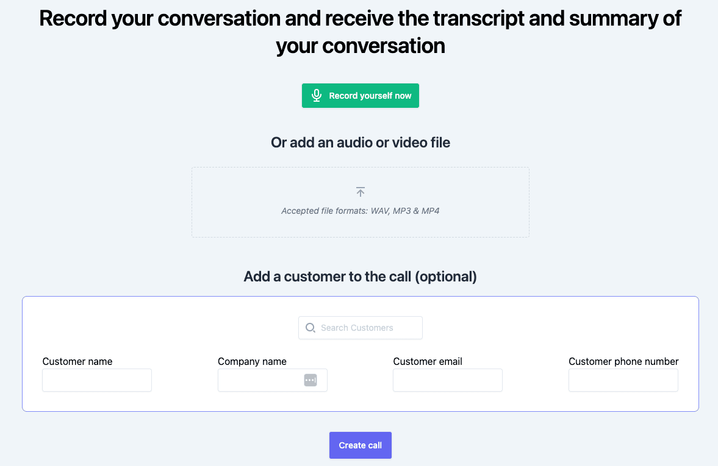This screenshot has height=466, width=718.
Task: Select the Company name text box
Action: pyautogui.click(x=260, y=380)
